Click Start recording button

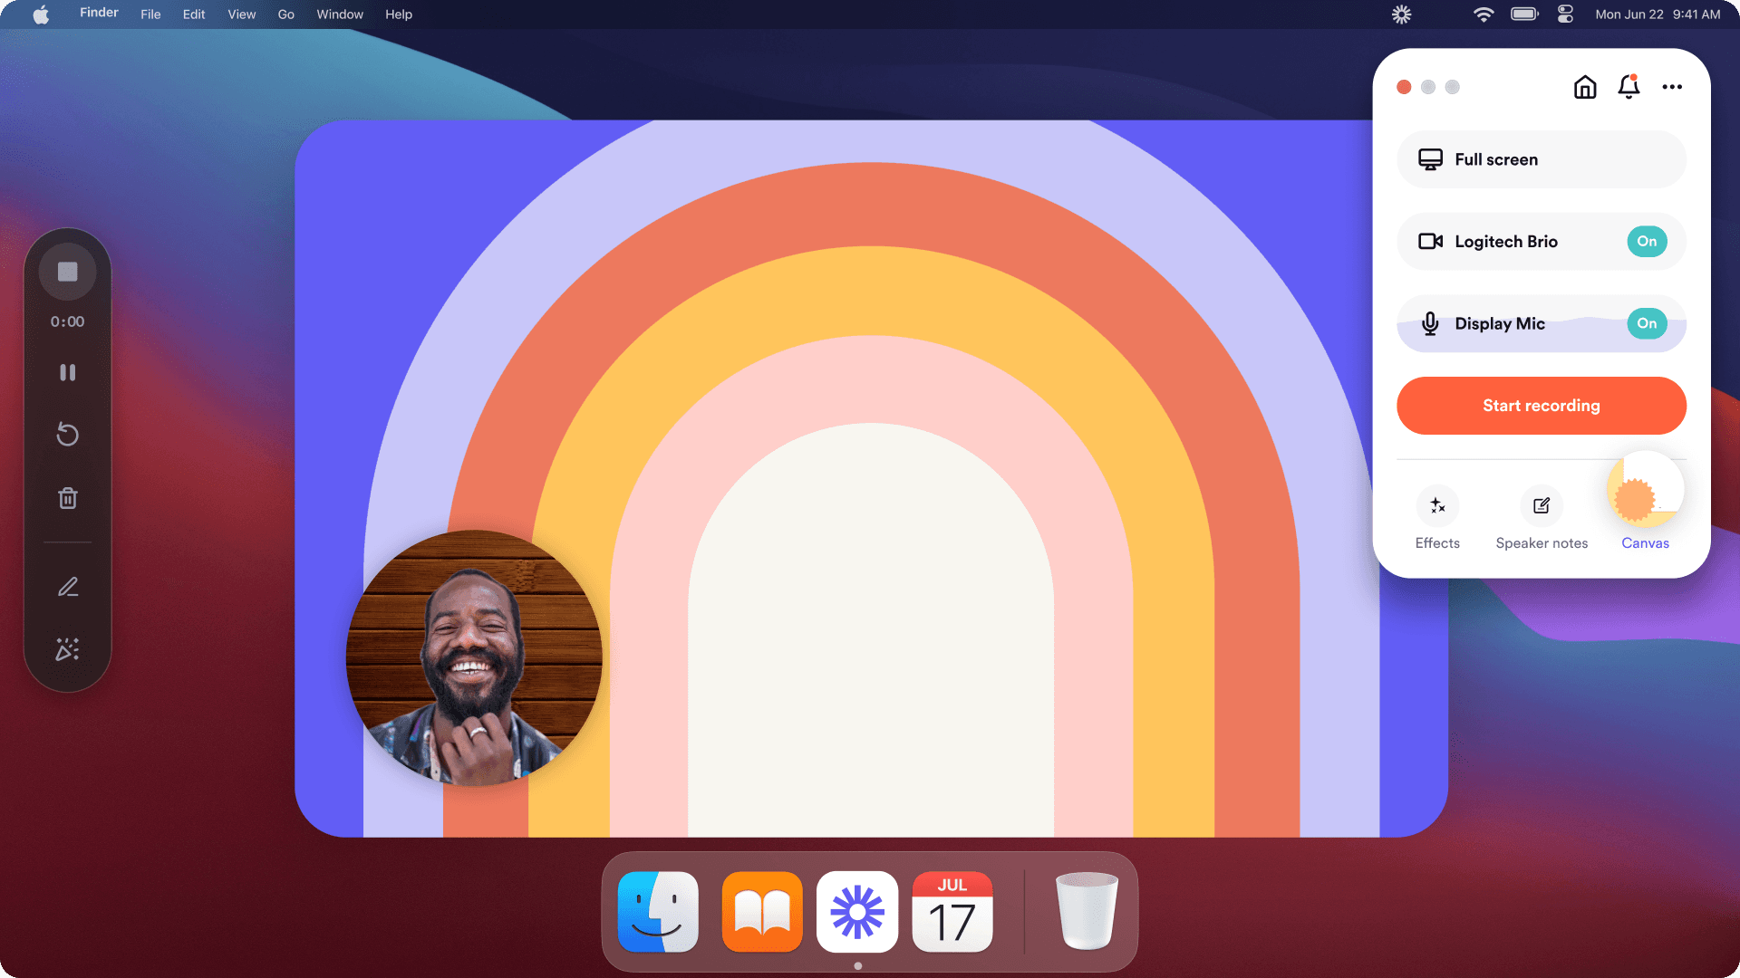click(1542, 406)
